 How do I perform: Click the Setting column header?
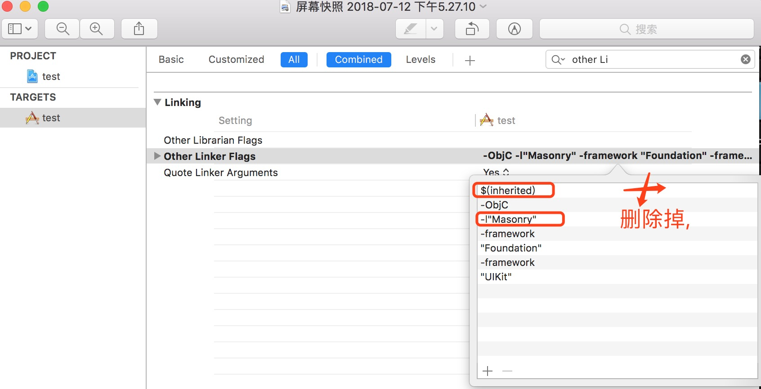point(235,120)
